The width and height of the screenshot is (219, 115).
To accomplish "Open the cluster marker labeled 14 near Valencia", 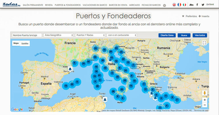I will pos(66,86).
